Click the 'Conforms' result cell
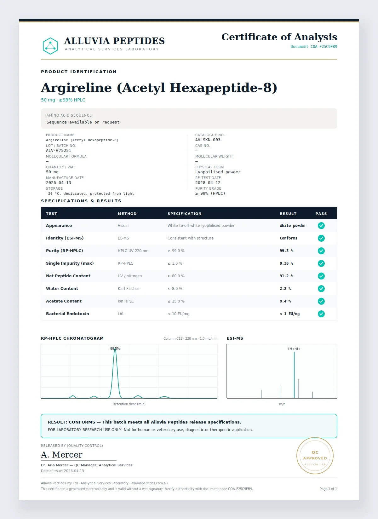Viewport: 378px width, 519px height. [289, 238]
